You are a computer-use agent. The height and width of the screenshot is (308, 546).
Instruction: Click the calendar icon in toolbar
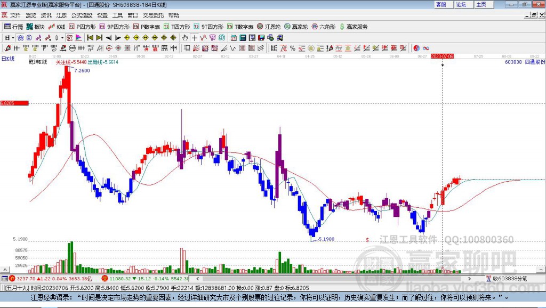(234, 38)
